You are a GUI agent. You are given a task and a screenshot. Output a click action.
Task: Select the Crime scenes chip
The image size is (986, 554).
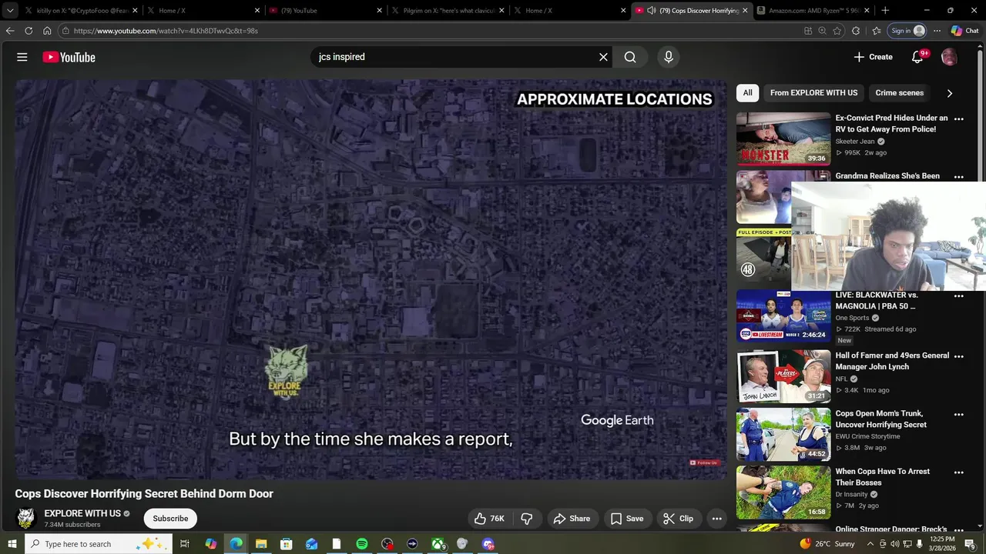pos(899,93)
